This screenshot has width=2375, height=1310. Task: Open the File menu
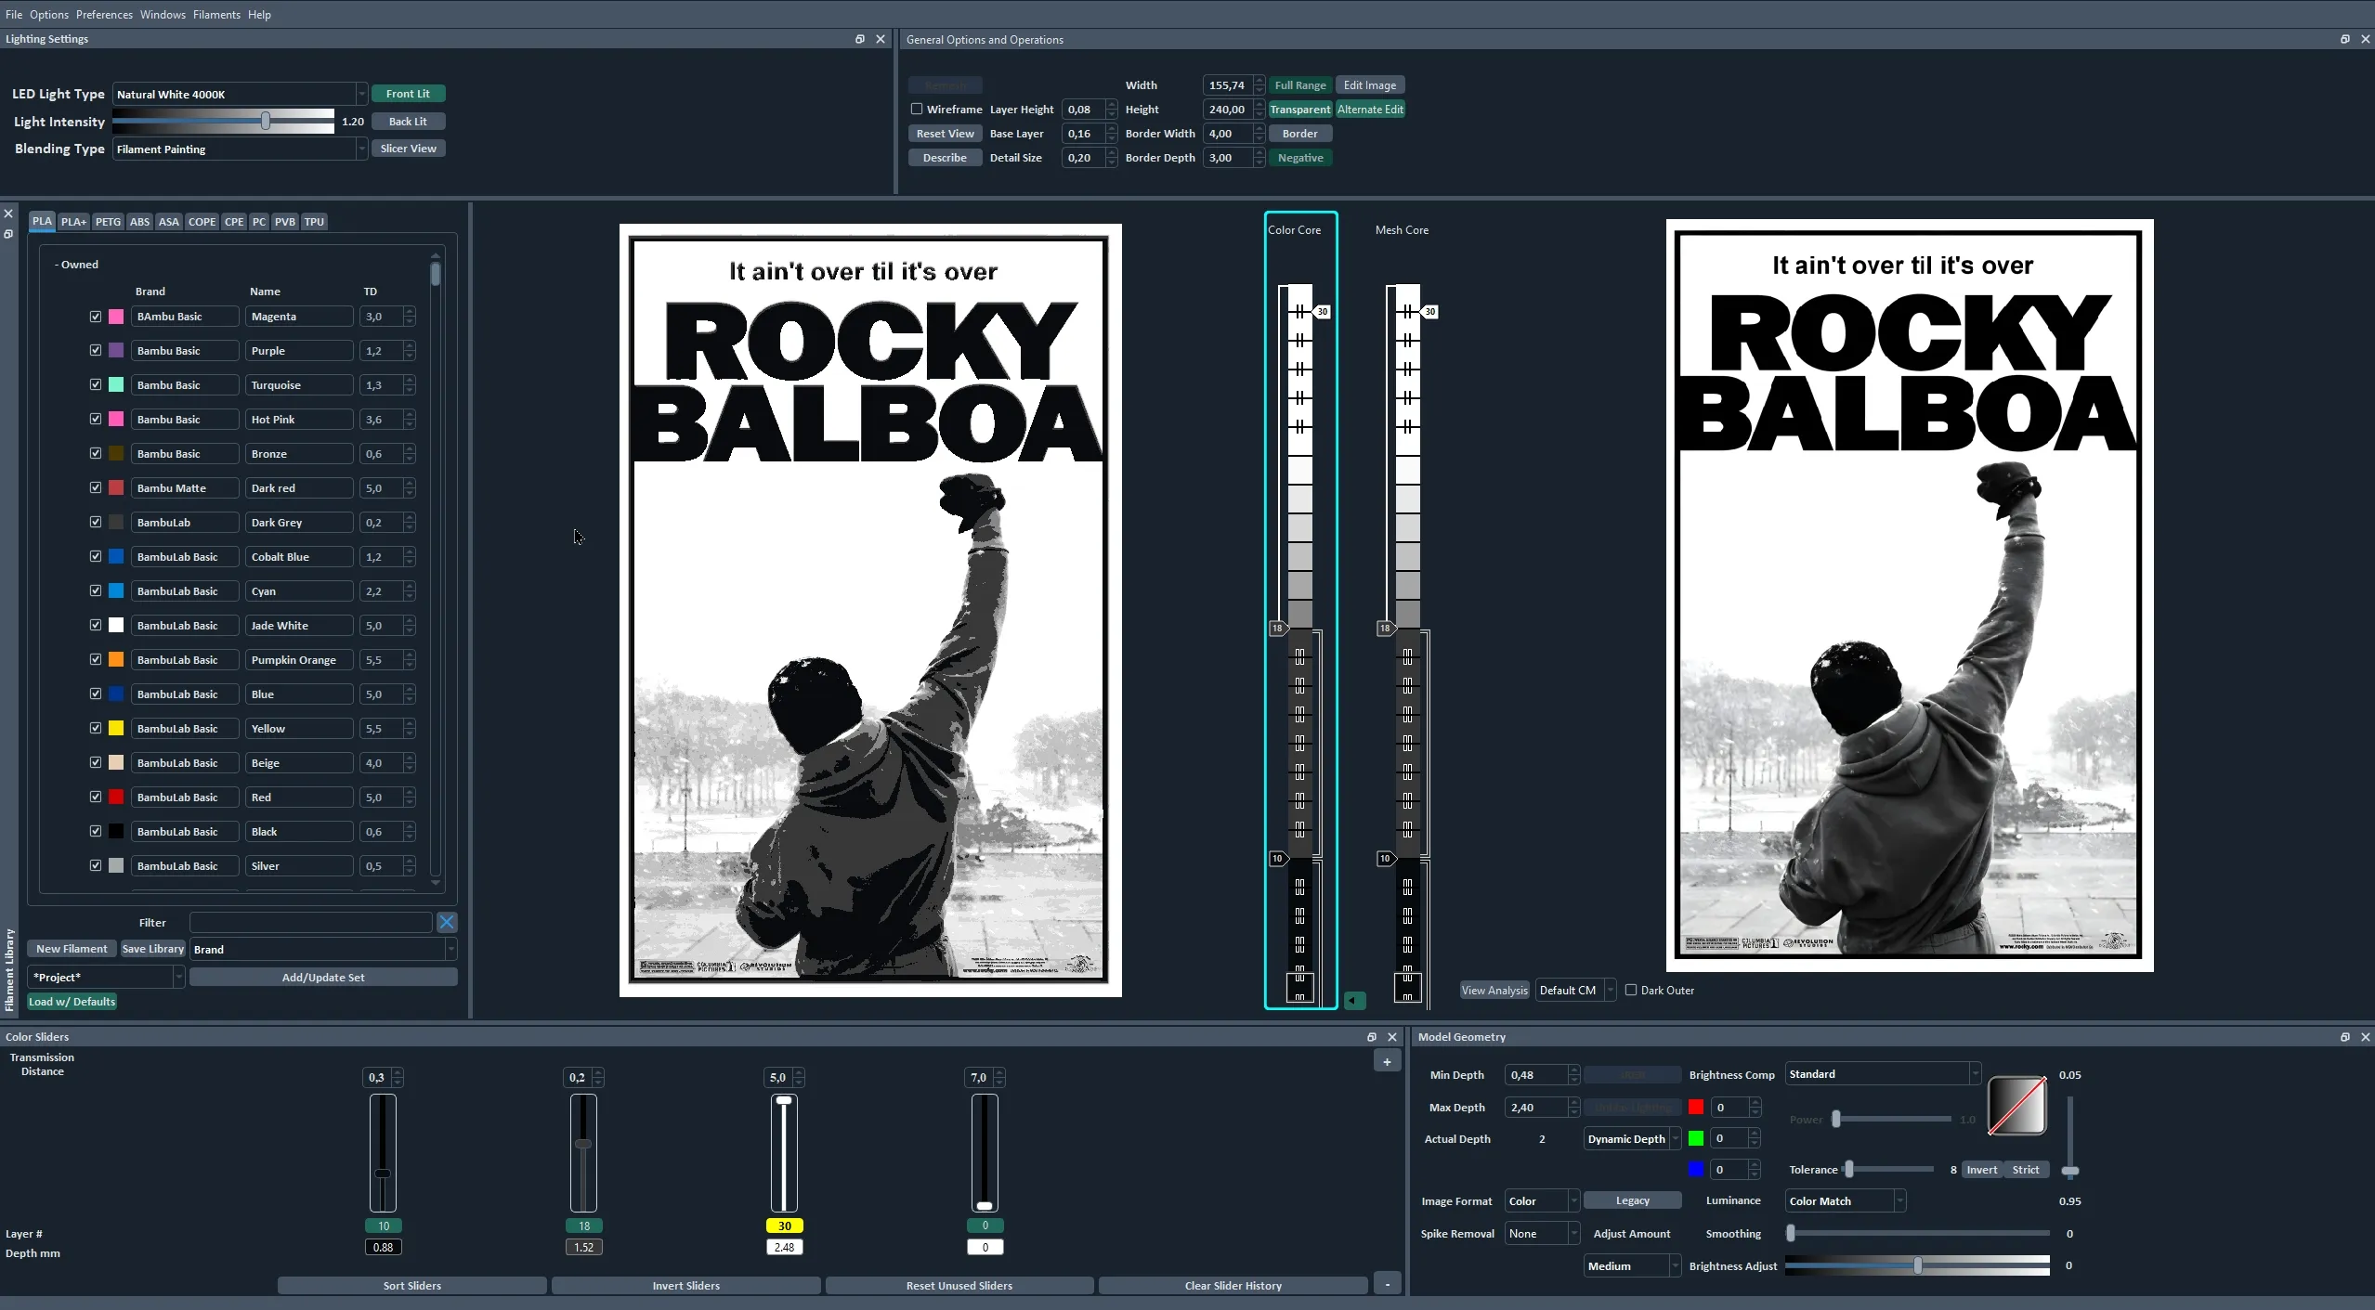(x=14, y=15)
